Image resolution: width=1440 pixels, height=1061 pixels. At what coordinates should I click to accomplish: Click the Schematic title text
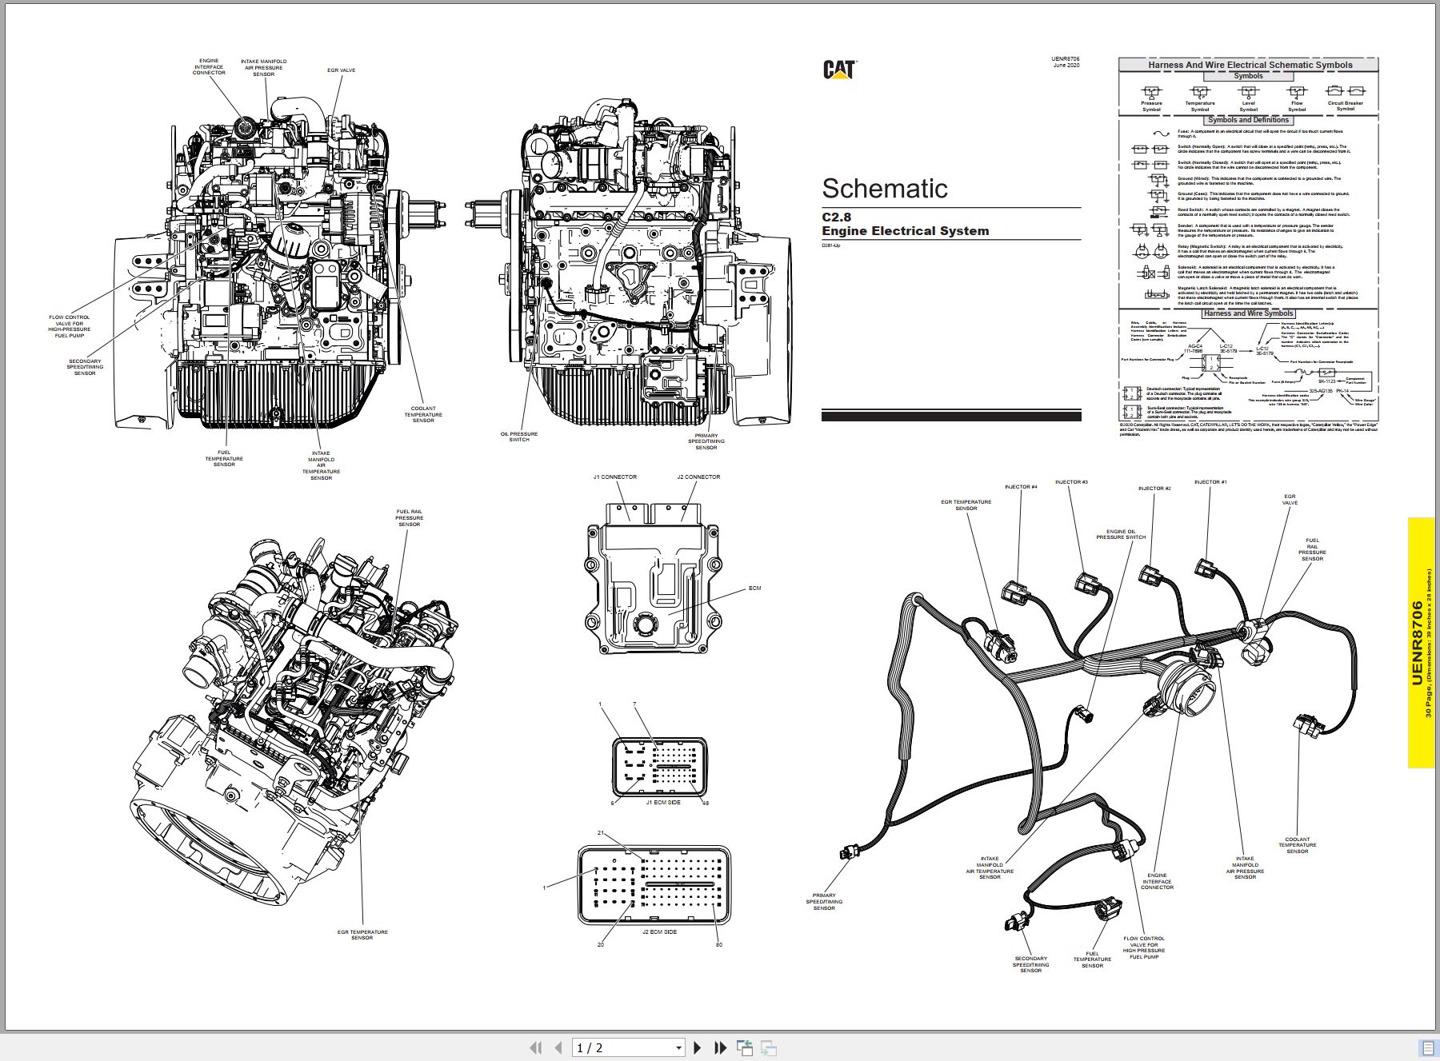click(885, 189)
